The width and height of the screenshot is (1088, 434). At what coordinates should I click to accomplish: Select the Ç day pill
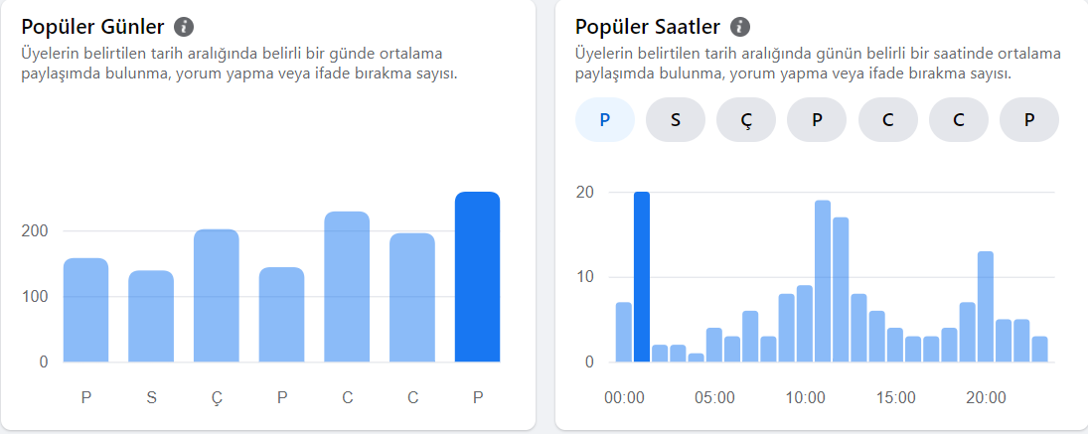[x=746, y=120]
